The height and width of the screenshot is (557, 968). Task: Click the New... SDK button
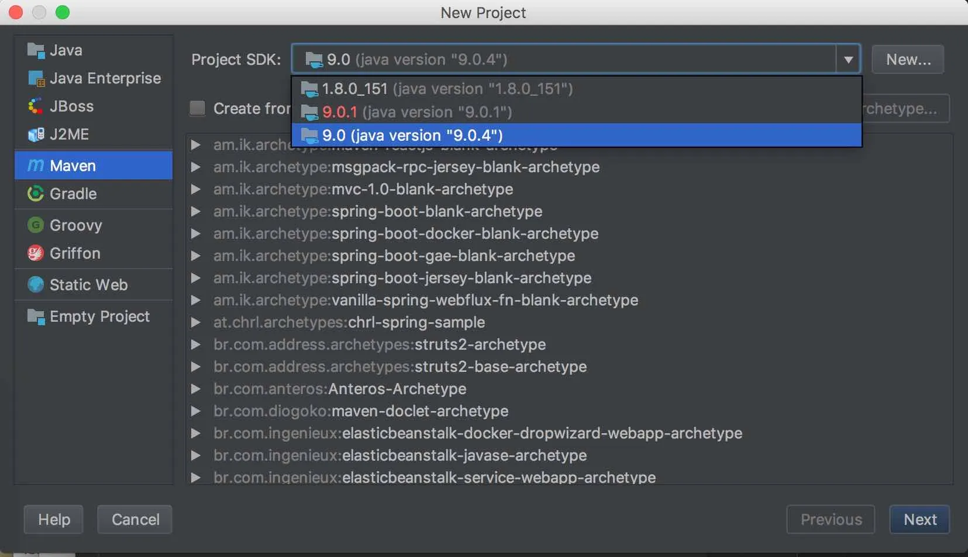click(908, 60)
